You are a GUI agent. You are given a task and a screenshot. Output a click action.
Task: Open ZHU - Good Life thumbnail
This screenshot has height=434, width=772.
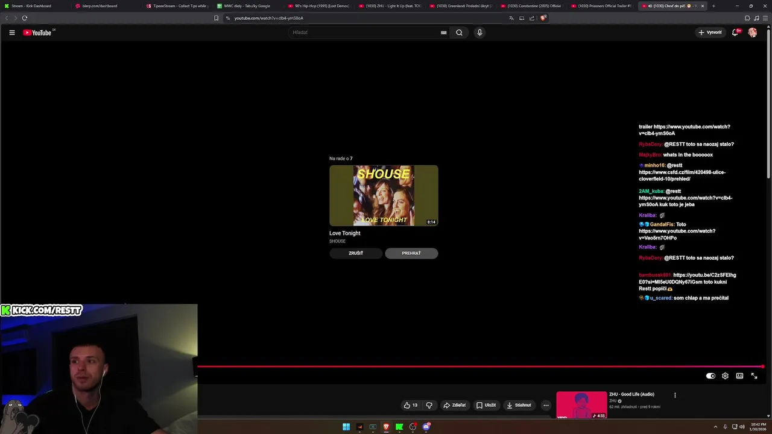click(581, 405)
